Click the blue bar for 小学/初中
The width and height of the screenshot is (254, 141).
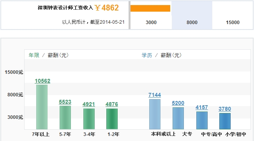point(225,121)
